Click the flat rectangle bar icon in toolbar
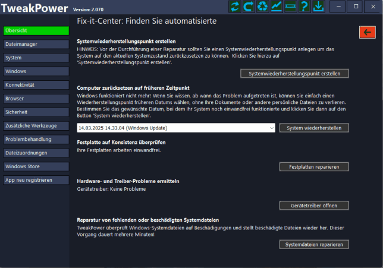This screenshot has width=383, height=268. coord(290,7)
